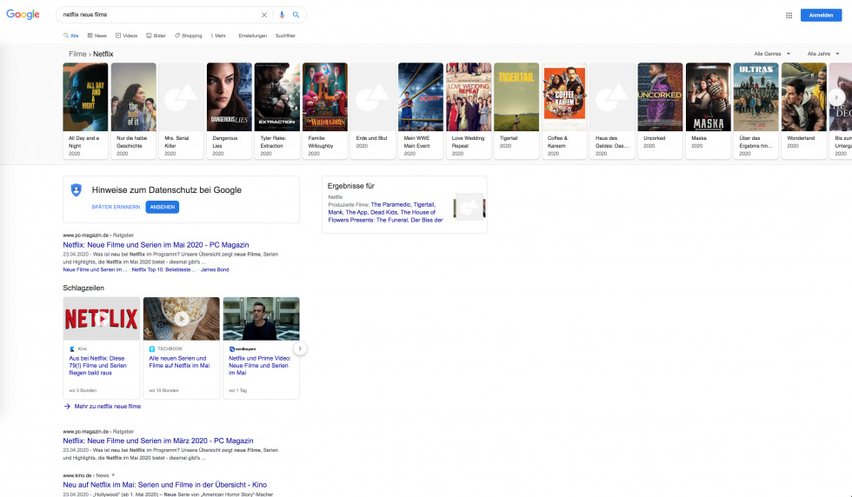Open the Uncorked movie poster
852x497 pixels.
pyautogui.click(x=660, y=96)
